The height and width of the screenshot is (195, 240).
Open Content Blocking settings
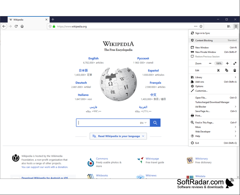(214, 40)
